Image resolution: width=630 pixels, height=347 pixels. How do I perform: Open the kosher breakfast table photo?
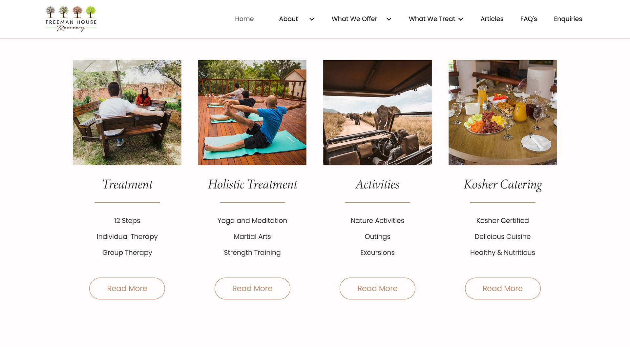tap(503, 112)
